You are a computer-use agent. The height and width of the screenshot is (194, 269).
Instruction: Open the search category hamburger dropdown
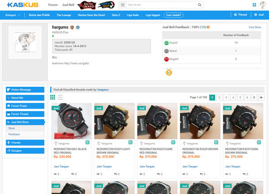(x=123, y=5)
